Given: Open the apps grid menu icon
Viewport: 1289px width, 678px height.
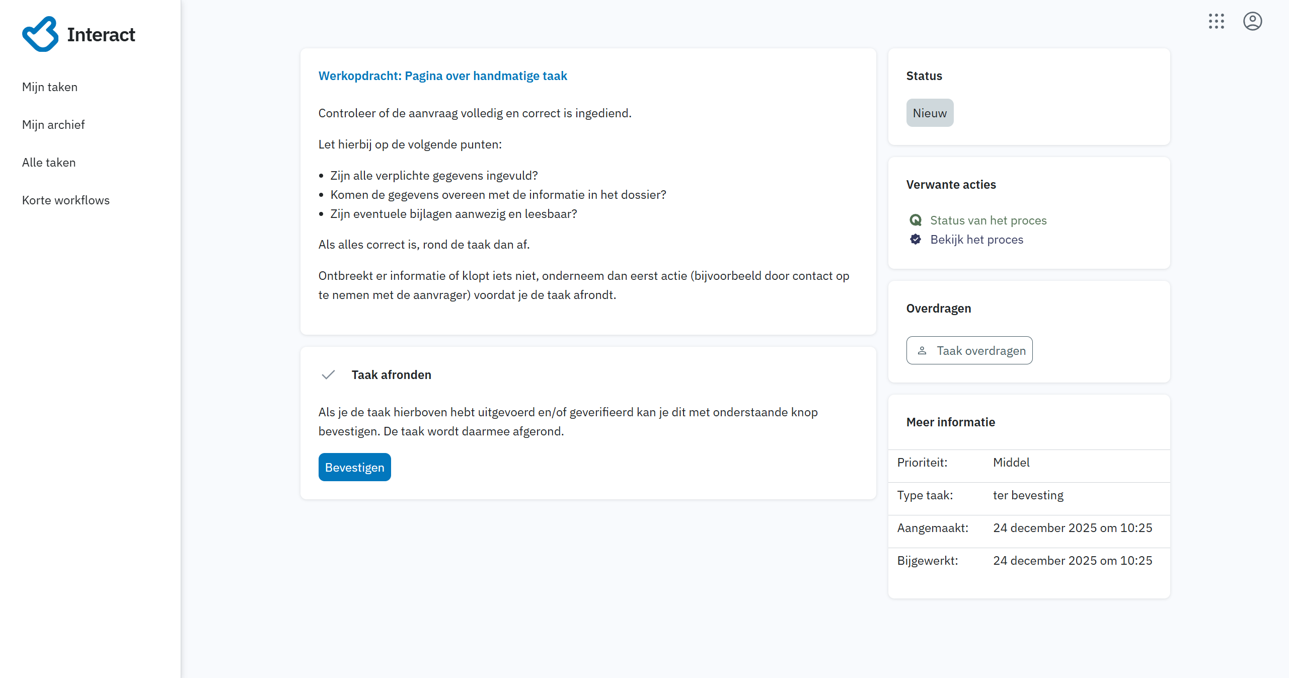Looking at the screenshot, I should [1216, 21].
